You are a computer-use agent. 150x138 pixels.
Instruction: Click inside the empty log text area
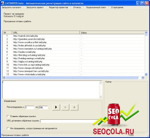51,89
